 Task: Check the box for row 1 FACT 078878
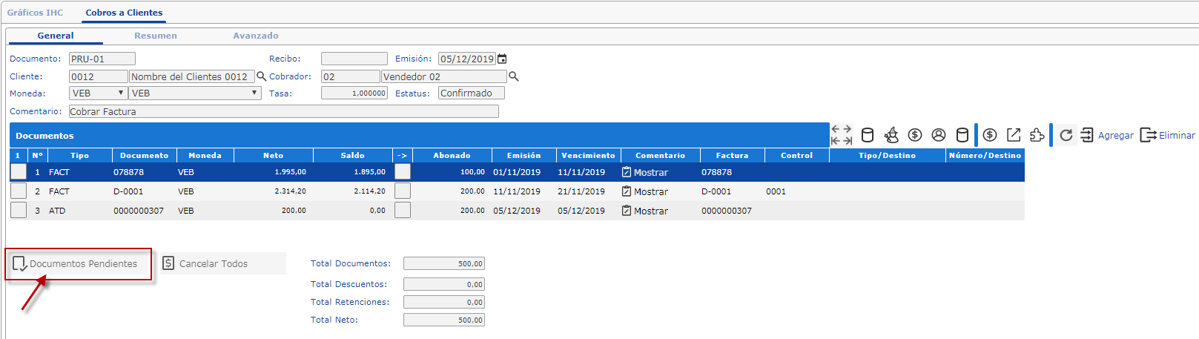[19, 171]
